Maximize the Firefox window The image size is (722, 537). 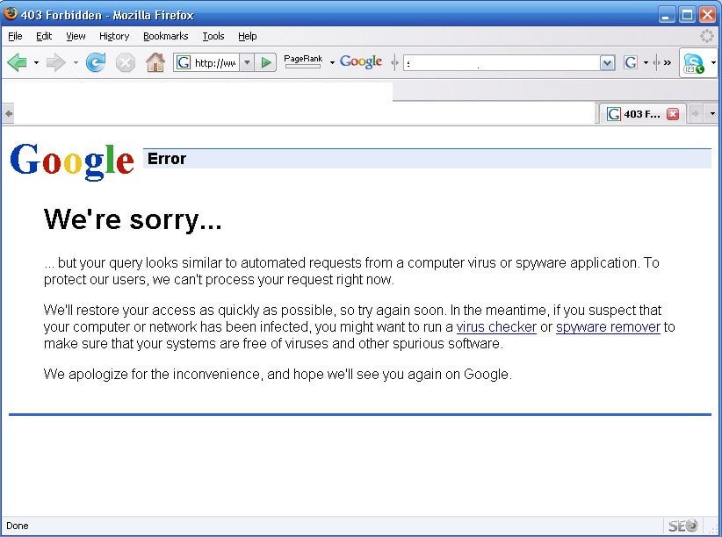[x=687, y=15]
